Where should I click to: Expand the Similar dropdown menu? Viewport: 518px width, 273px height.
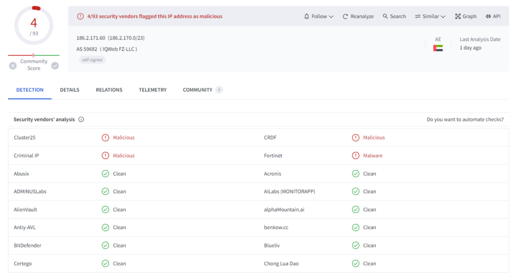[430, 16]
